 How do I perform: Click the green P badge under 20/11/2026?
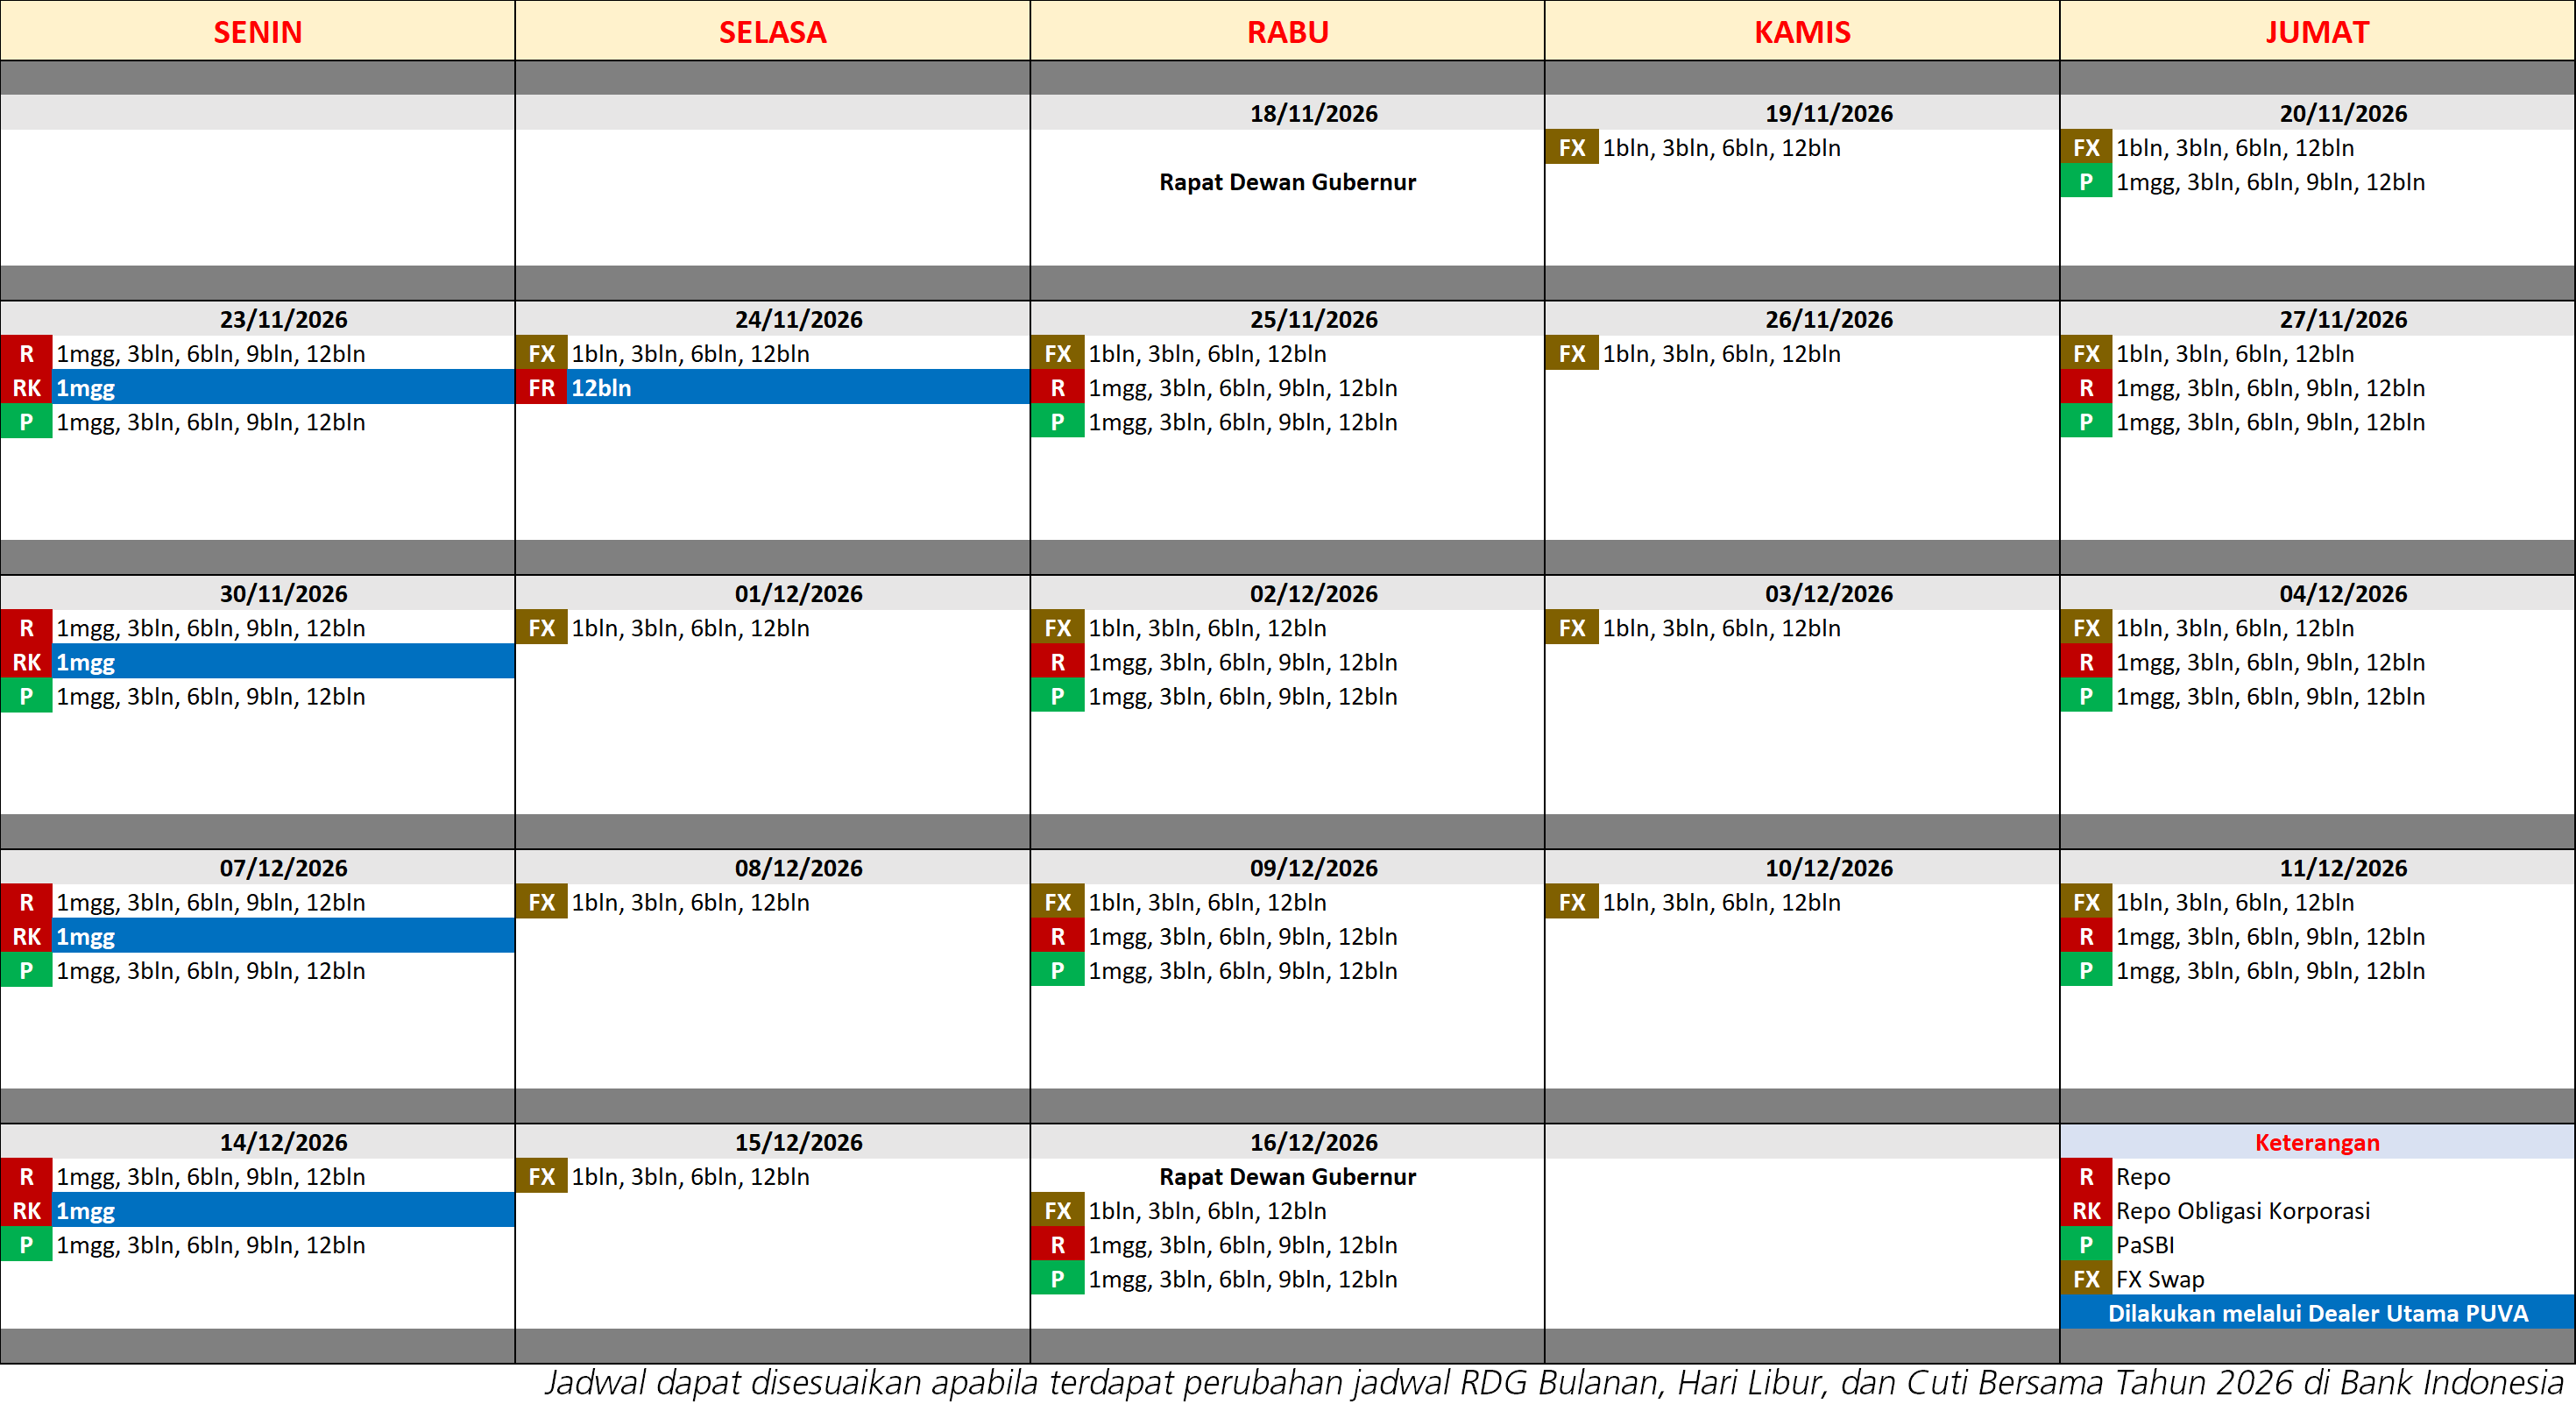[x=2086, y=182]
